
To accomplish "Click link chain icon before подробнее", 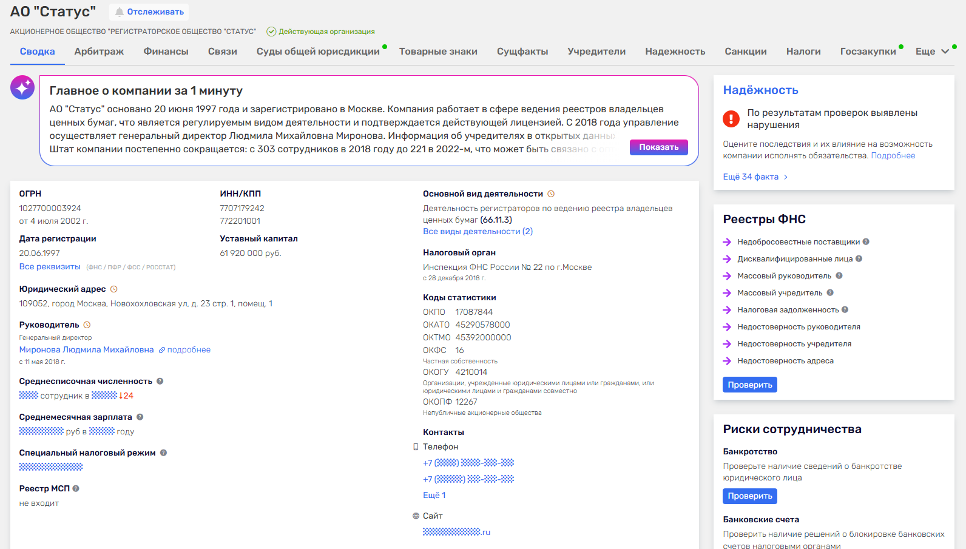I will 162,350.
